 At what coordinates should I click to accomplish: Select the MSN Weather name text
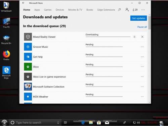coord(41,97)
